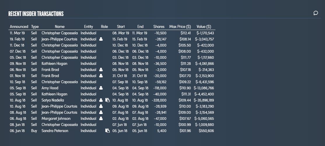
Task: Sort by the Shares column header
Action: 159,27
